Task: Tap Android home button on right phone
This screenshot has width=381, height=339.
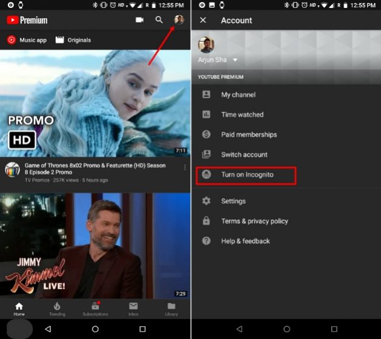Action: (x=287, y=329)
